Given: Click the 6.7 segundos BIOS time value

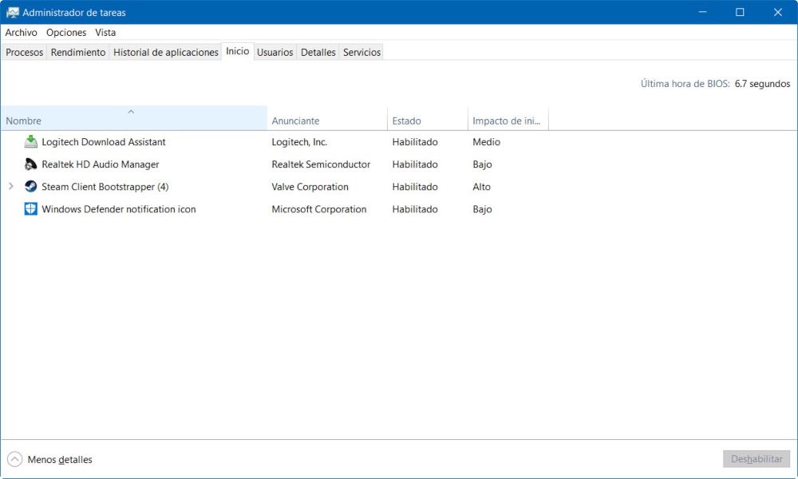Looking at the screenshot, I should point(762,84).
